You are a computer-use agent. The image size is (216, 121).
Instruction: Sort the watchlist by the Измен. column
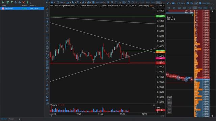click(24, 6)
